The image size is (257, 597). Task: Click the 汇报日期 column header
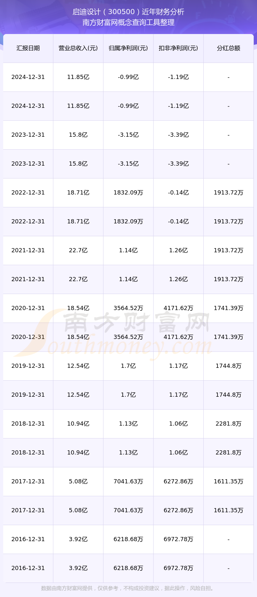click(28, 48)
